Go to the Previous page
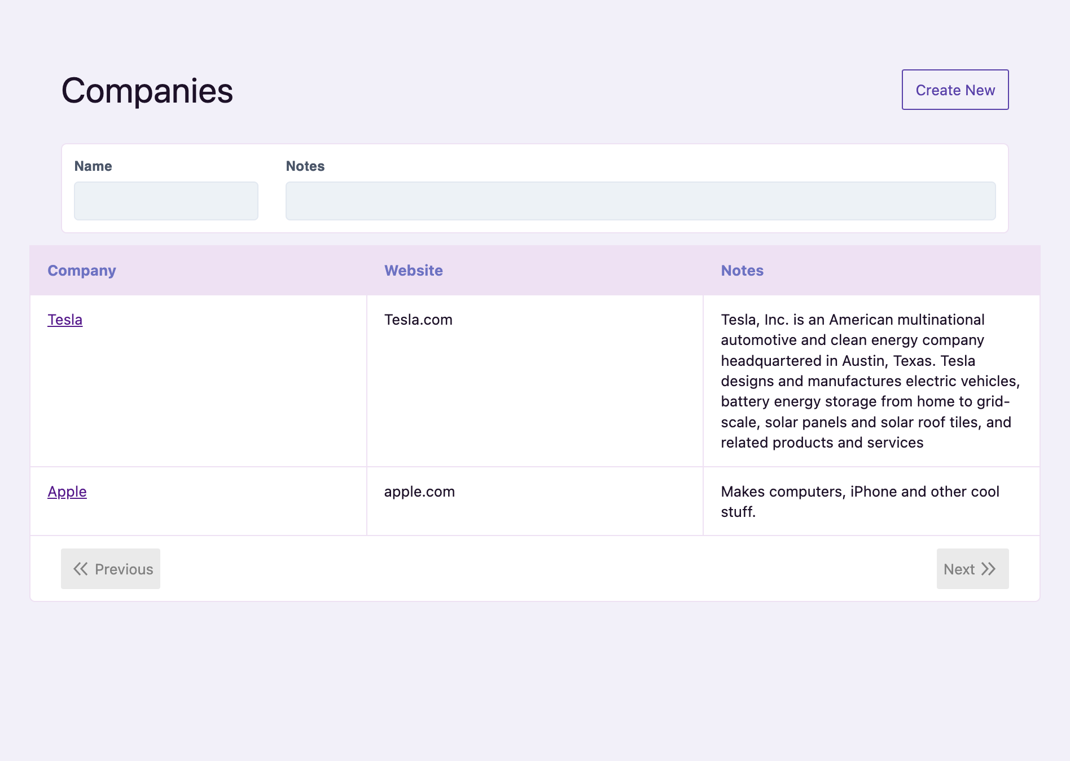This screenshot has height=761, width=1070. click(111, 569)
